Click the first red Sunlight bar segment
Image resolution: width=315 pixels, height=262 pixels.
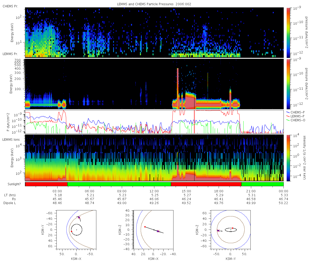[x=46, y=184]
